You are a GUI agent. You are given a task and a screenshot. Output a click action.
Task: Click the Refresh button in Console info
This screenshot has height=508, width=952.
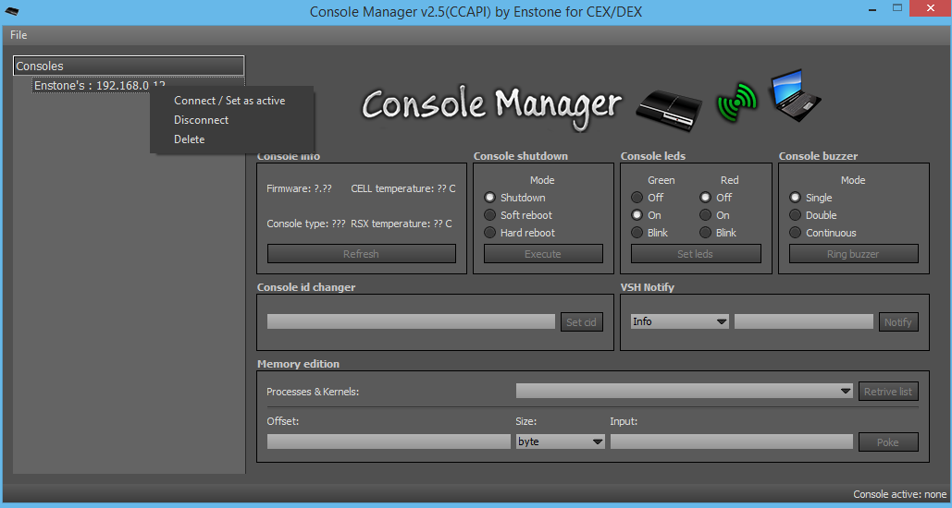pos(361,254)
